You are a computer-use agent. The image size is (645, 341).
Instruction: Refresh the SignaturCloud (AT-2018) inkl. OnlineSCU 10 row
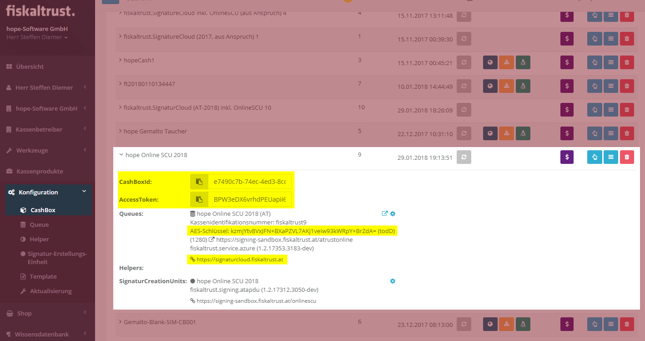(x=464, y=110)
